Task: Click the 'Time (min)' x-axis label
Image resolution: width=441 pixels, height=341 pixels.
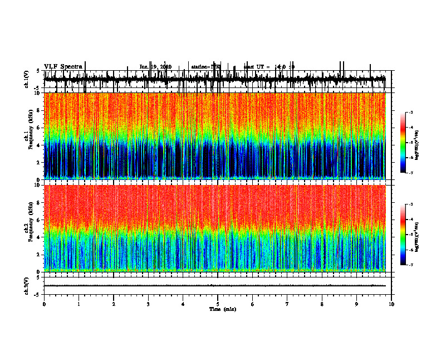Action: (223, 309)
